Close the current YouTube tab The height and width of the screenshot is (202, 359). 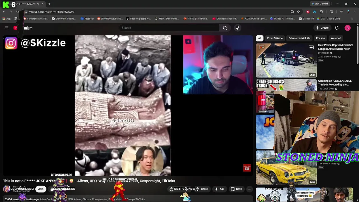pos(43,4)
